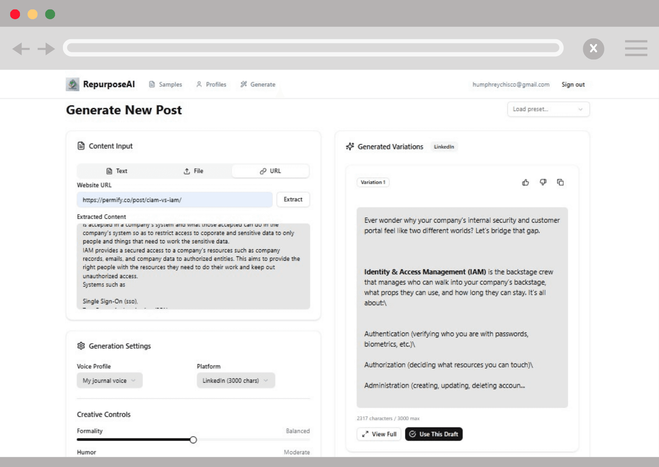Select the URL input tab

(270, 171)
